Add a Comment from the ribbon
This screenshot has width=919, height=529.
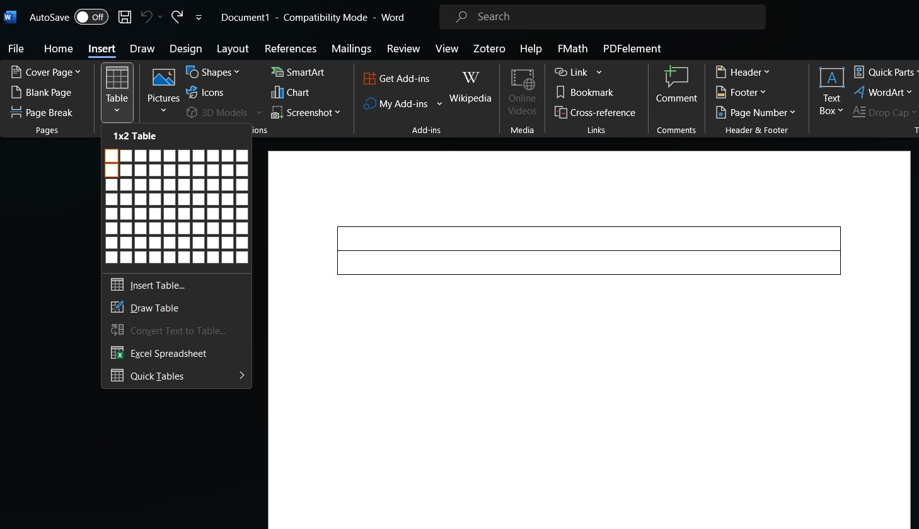[676, 86]
